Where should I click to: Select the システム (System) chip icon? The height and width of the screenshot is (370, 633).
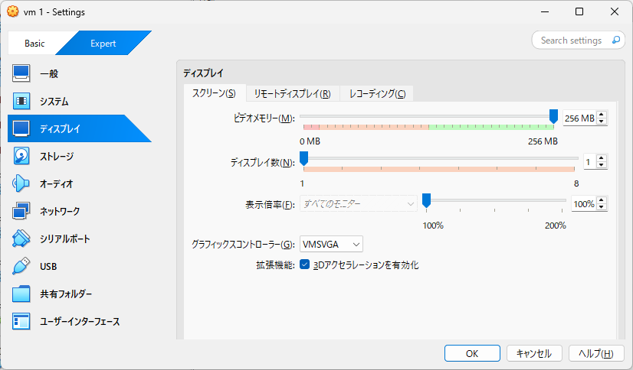pos(21,102)
